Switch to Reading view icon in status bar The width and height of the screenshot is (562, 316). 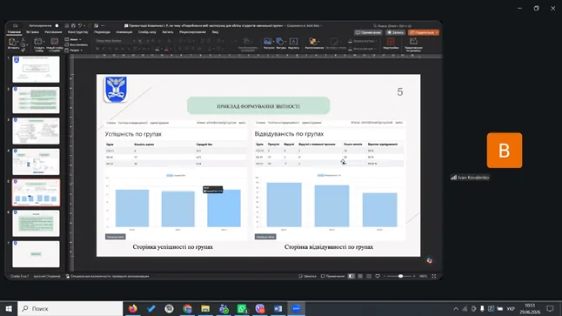(x=369, y=276)
